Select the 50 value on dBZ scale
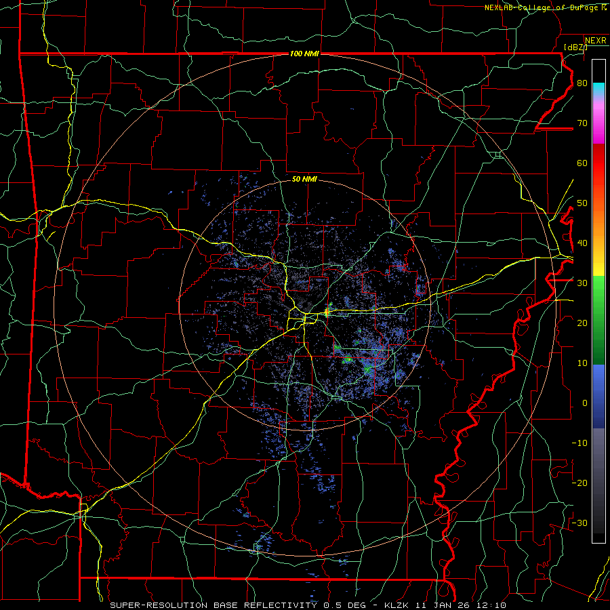610x610 pixels. 582,203
